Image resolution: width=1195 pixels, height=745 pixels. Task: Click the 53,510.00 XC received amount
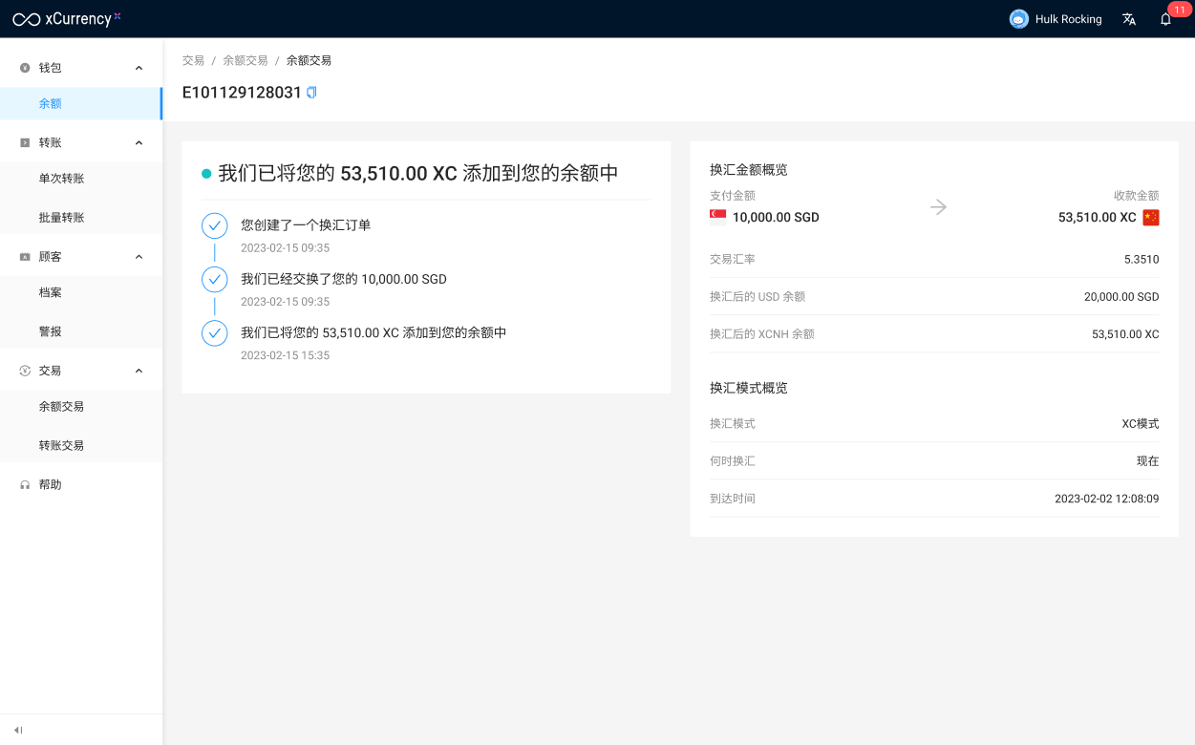pyautogui.click(x=1098, y=218)
